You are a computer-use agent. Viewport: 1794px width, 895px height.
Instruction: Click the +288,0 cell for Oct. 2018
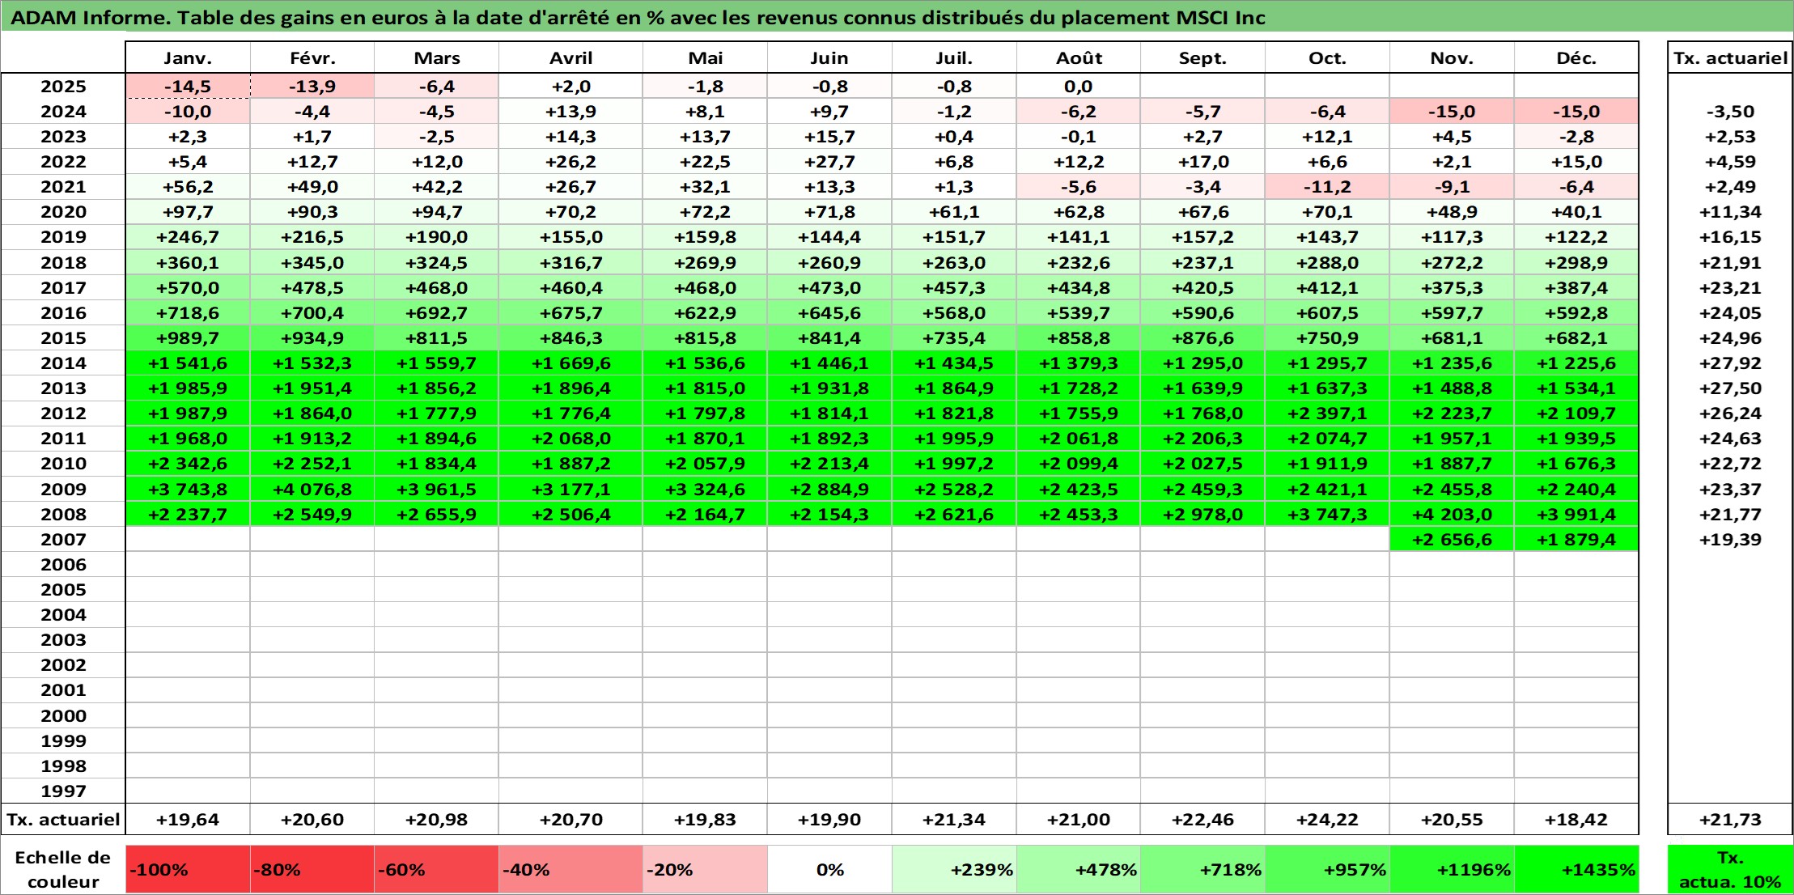click(1327, 263)
